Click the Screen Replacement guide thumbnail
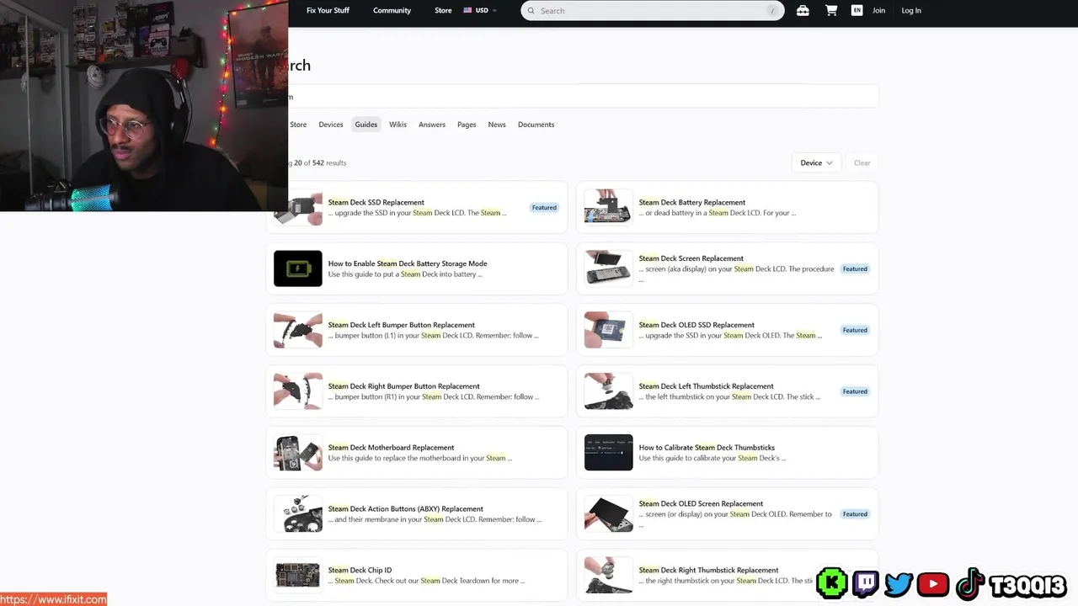Image resolution: width=1078 pixels, height=606 pixels. coord(608,268)
